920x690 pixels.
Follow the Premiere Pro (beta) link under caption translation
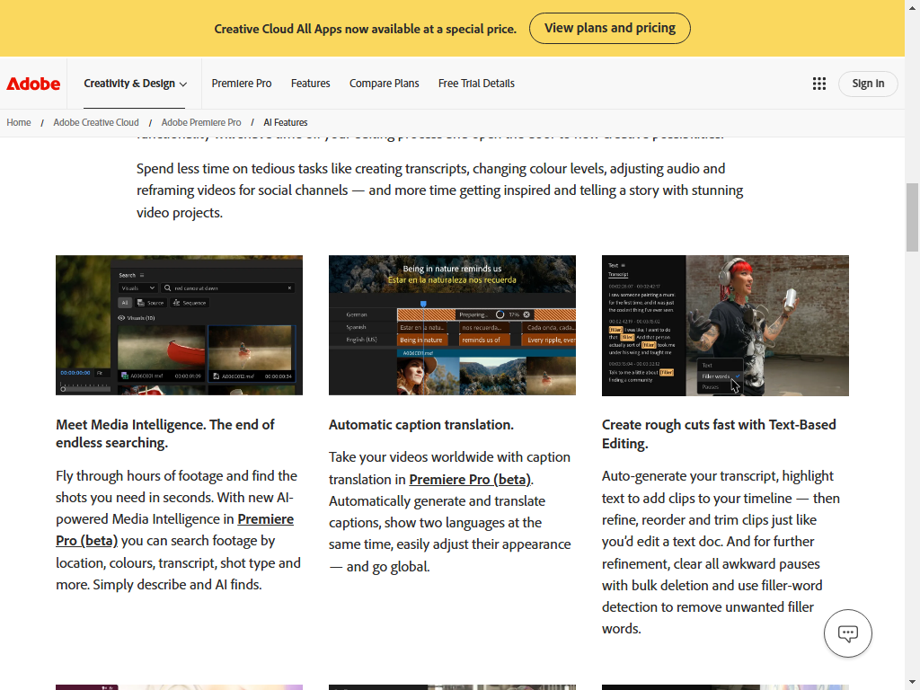(470, 480)
